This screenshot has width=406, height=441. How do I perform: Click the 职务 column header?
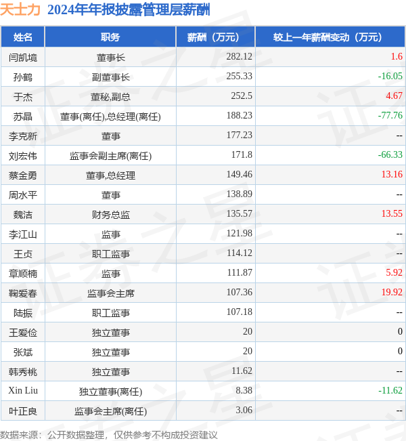click(x=110, y=37)
